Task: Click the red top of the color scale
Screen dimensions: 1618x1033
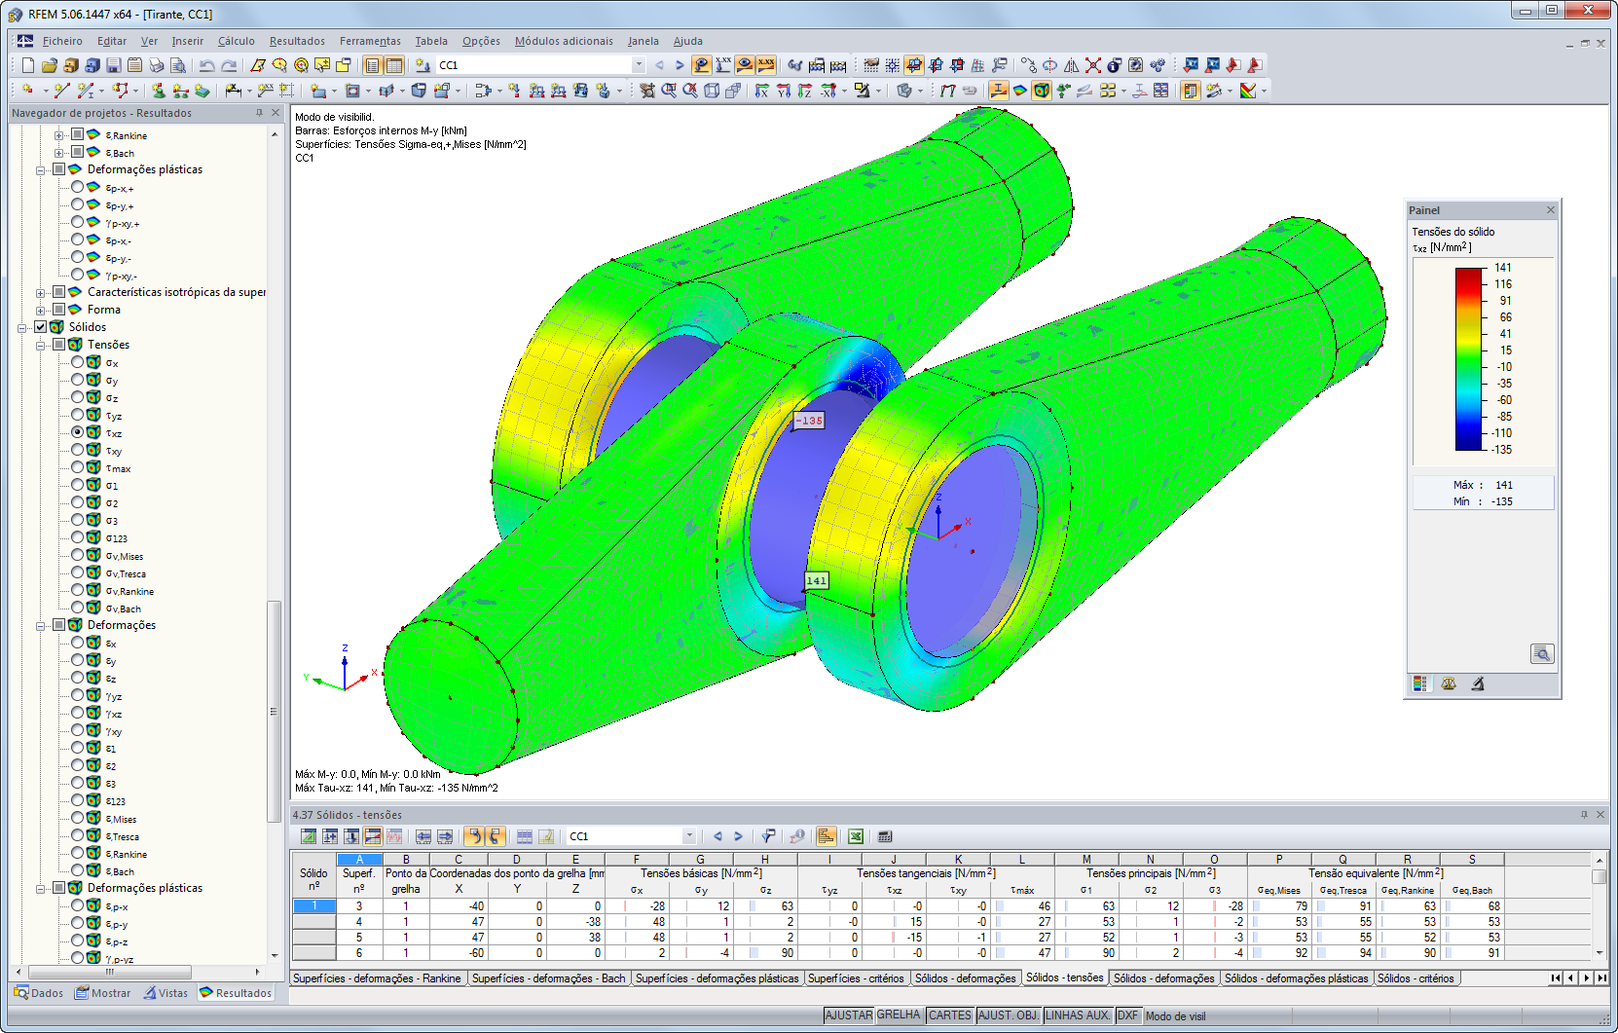Action: (x=1469, y=276)
